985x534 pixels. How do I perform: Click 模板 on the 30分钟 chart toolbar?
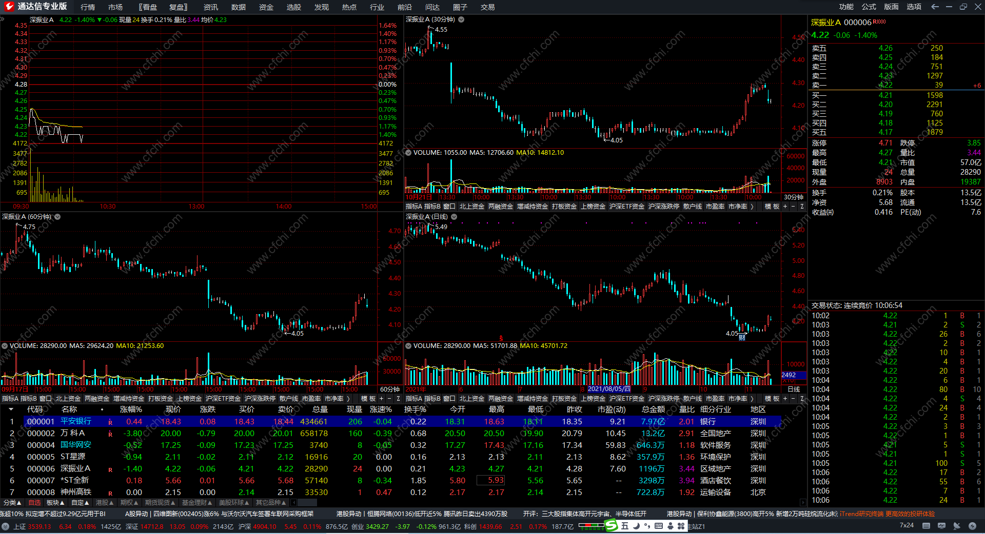(772, 207)
